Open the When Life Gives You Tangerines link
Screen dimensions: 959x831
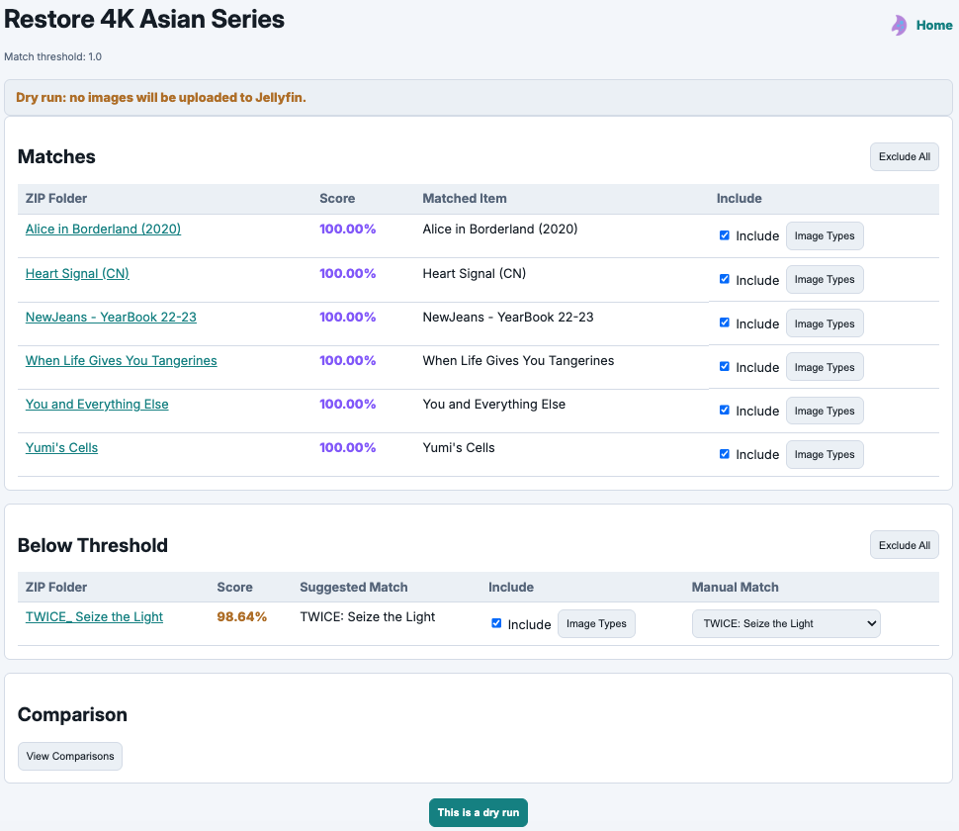pos(121,360)
